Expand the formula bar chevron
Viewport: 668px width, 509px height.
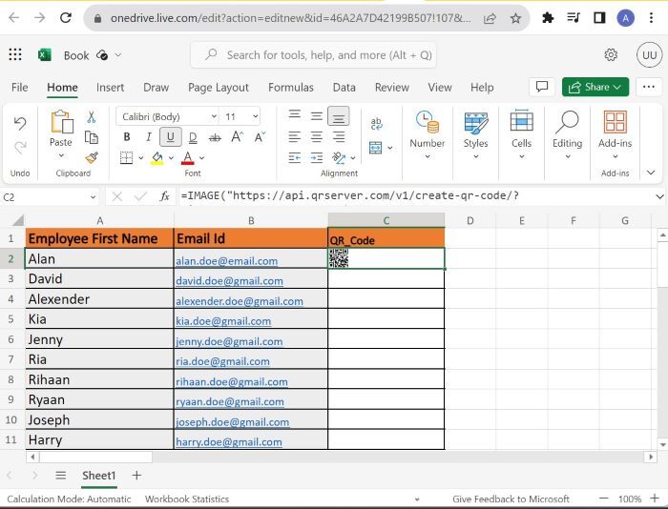[x=659, y=196]
